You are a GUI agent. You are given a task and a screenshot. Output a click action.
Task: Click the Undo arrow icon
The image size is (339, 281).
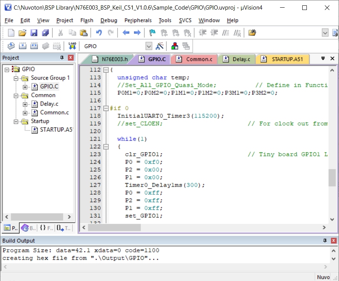tap(99, 33)
